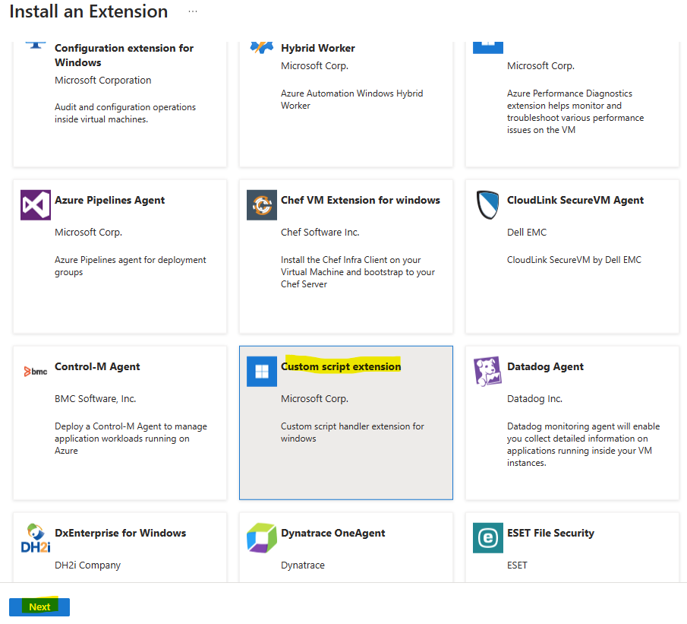Choose the Chef VM Extension for windows title

360,200
